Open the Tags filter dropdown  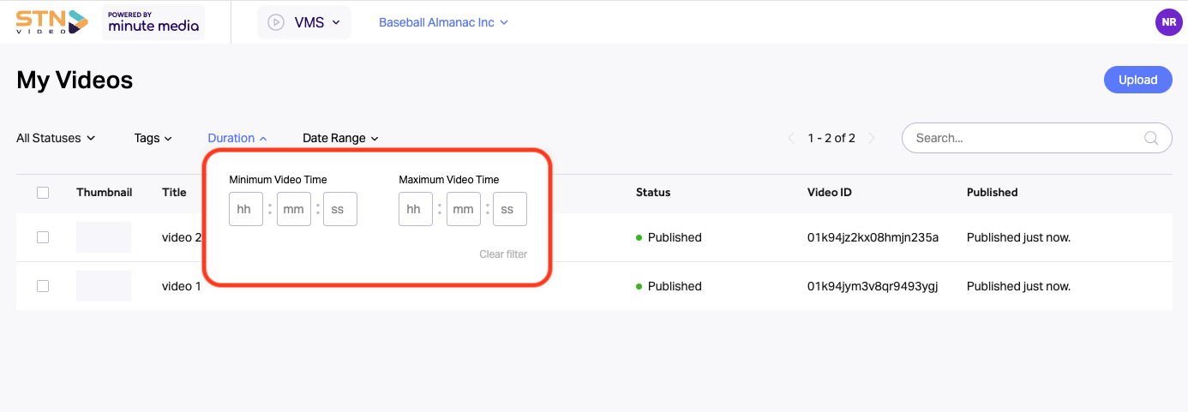[x=153, y=138]
